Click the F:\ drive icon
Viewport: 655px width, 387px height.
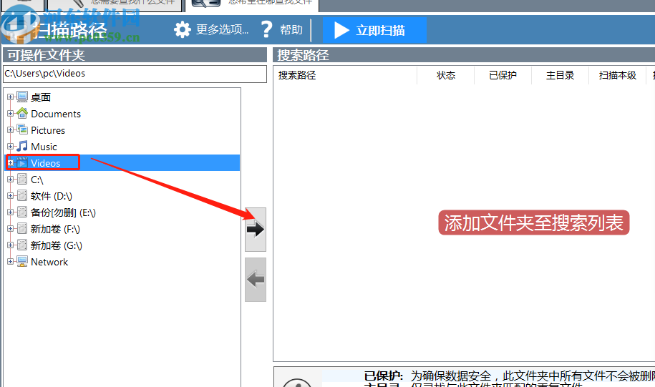point(22,229)
